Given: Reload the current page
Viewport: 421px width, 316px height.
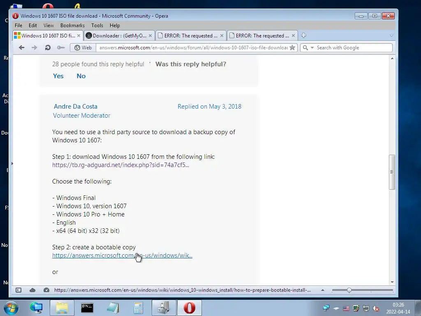Looking at the screenshot, I should [48, 48].
